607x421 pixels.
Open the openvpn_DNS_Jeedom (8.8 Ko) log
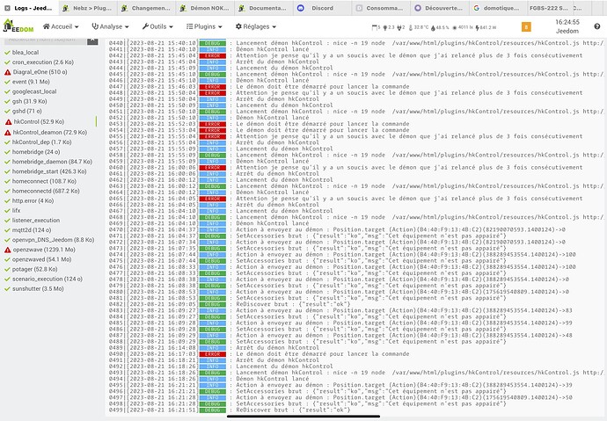[x=49, y=240]
